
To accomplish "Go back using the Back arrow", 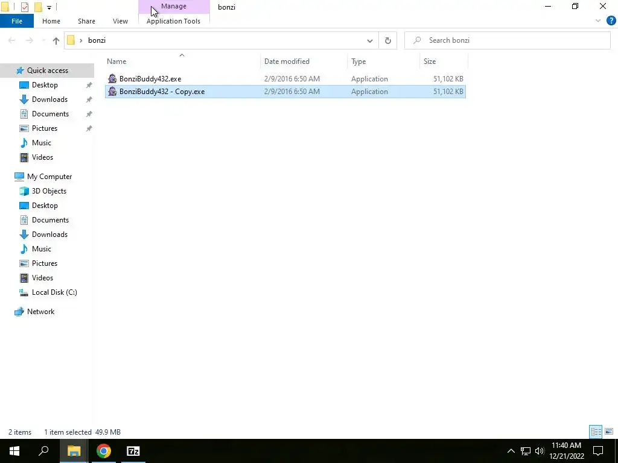I will click(x=12, y=40).
